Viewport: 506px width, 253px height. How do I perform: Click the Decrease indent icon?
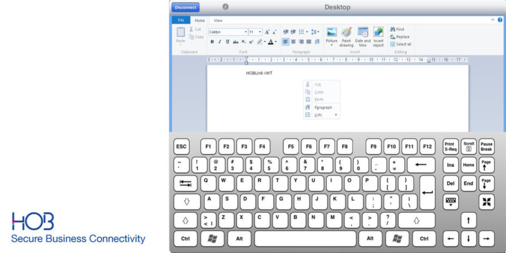(286, 32)
